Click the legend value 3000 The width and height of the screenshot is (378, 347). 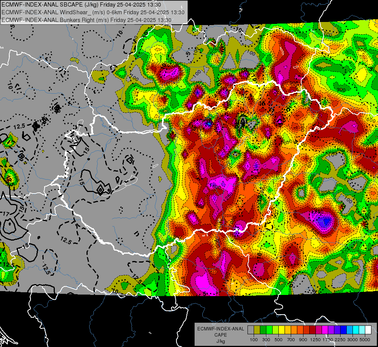(353, 340)
